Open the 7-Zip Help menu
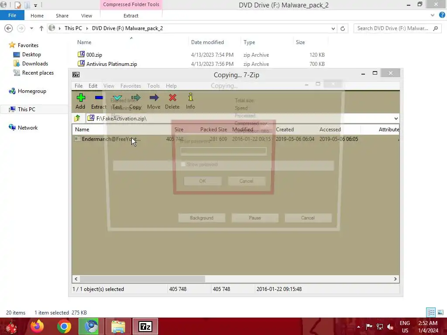 click(x=171, y=86)
